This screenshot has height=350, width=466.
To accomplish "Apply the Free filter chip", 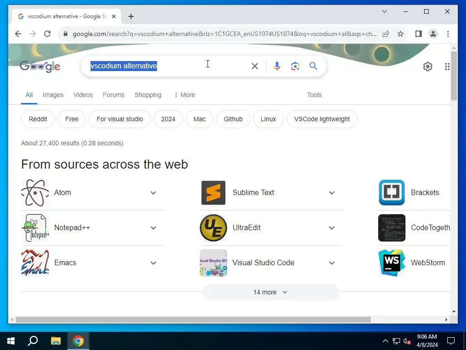I will pos(71,119).
